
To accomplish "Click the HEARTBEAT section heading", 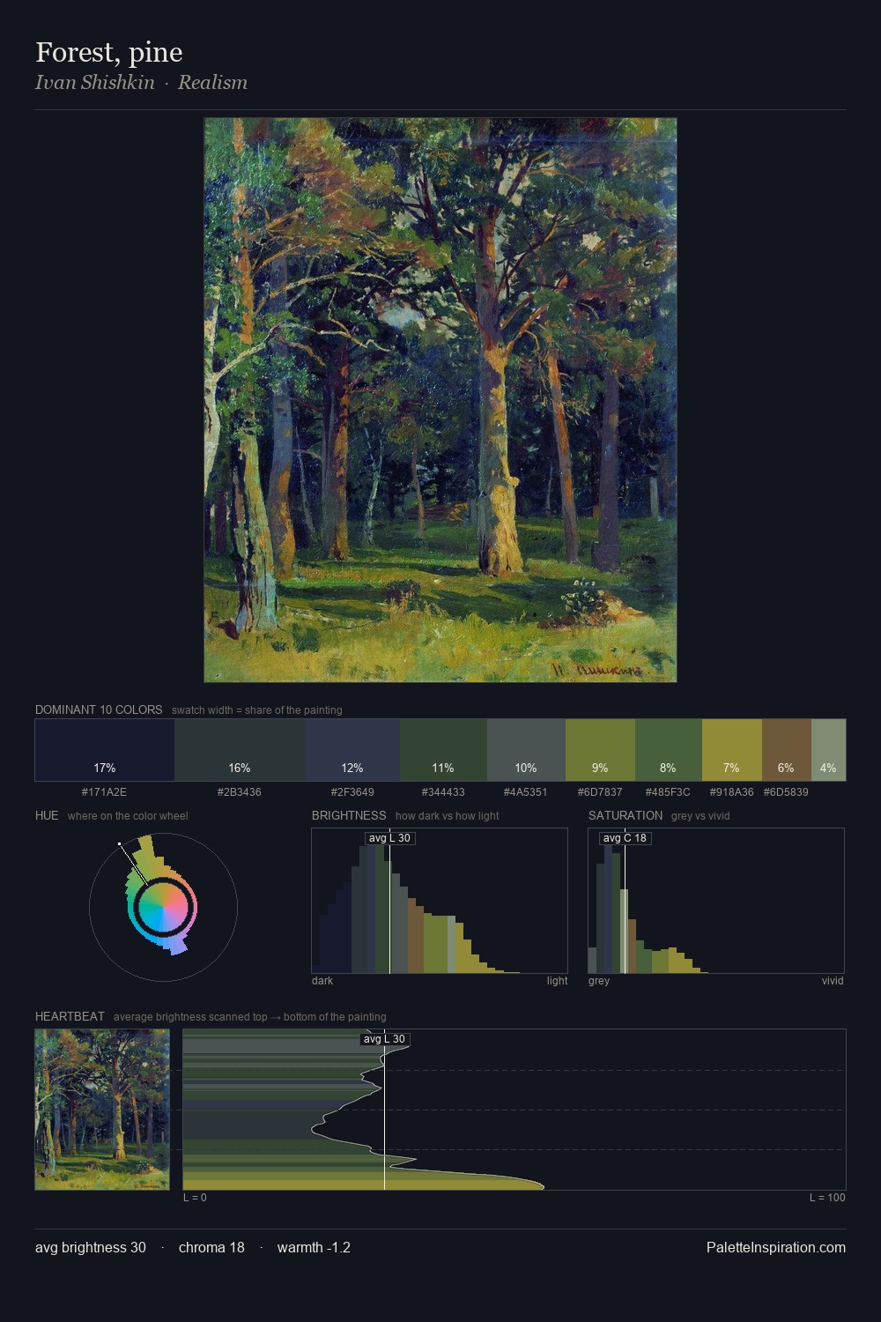I will click(70, 1016).
